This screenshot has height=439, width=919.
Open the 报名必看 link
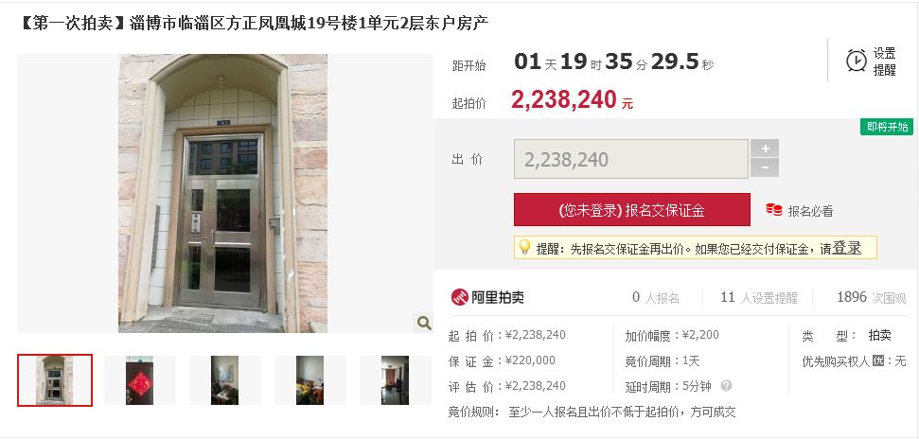pyautogui.click(x=810, y=211)
